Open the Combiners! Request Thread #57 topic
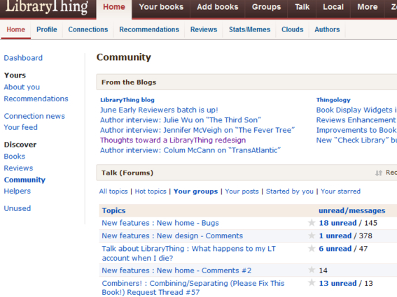This screenshot has height=297, width=397. pos(193,288)
